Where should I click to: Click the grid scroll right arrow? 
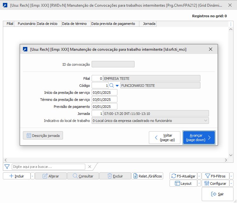point(226,160)
